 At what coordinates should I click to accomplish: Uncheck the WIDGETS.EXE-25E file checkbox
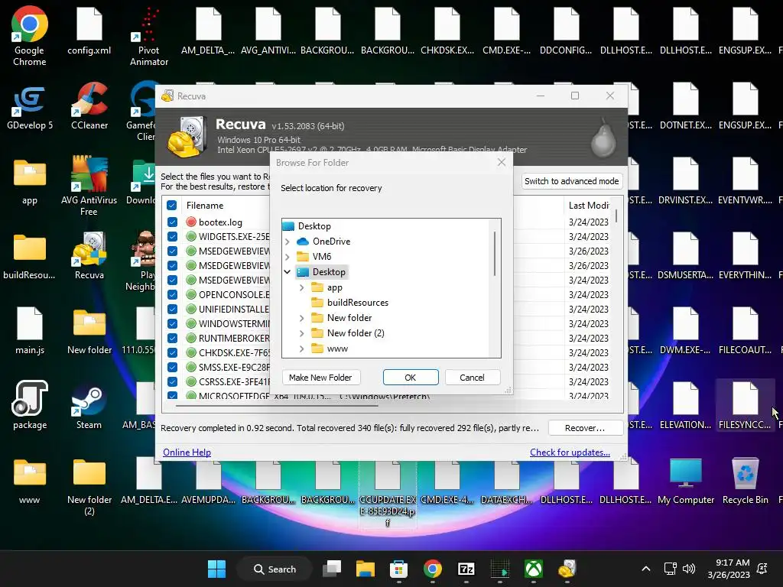172,237
